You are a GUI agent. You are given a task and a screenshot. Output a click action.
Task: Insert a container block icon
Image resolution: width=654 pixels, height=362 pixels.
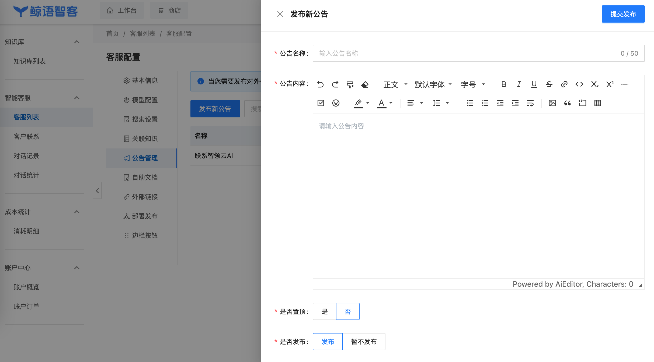tap(583, 103)
